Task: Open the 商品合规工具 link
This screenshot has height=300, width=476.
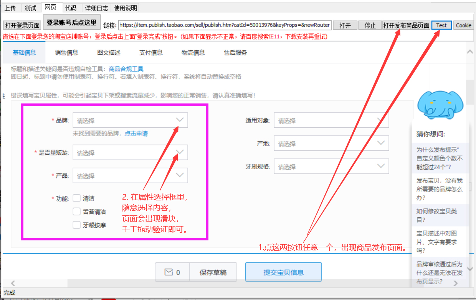Action: coord(126,69)
